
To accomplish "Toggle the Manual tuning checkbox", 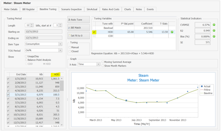I will 70,47.
